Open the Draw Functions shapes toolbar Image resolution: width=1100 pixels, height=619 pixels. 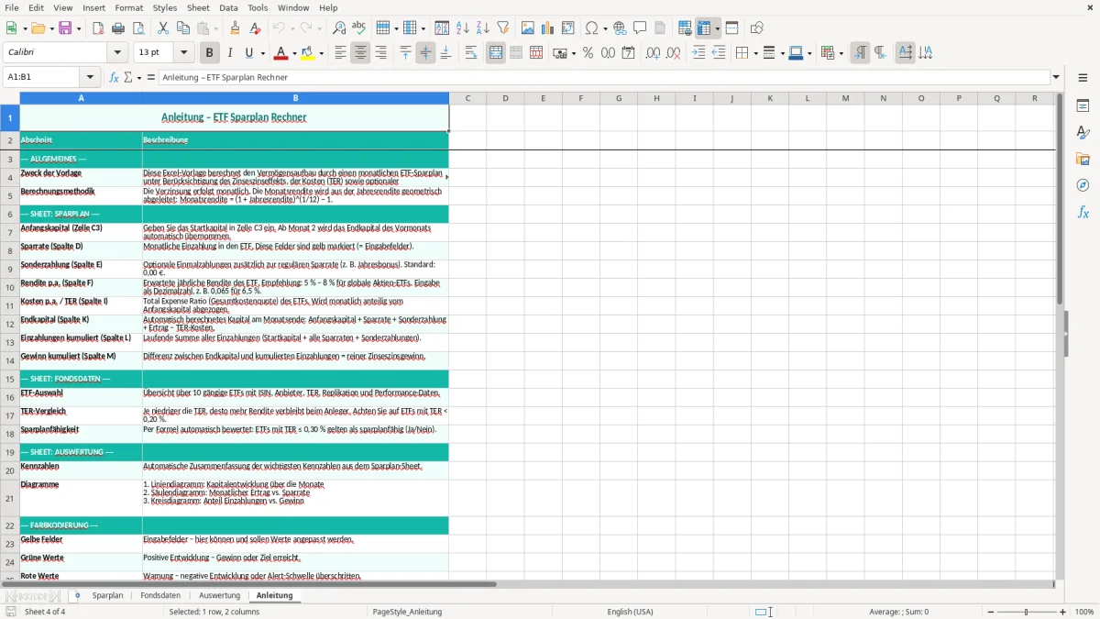757,28
